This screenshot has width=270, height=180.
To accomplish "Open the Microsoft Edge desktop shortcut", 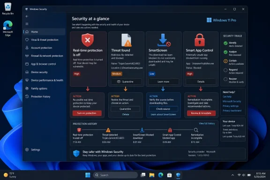I will point(8,29).
